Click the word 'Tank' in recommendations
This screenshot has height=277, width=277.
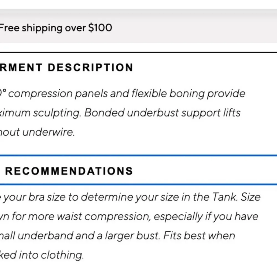point(223,197)
